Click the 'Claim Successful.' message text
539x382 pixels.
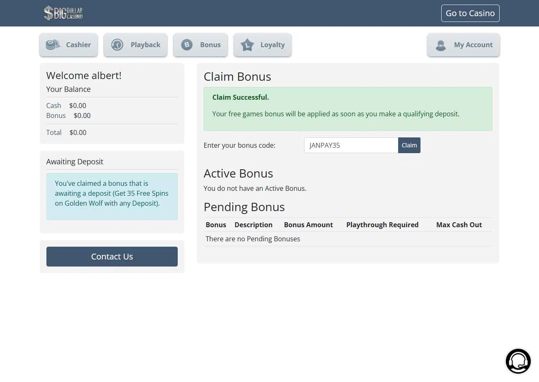(x=241, y=97)
